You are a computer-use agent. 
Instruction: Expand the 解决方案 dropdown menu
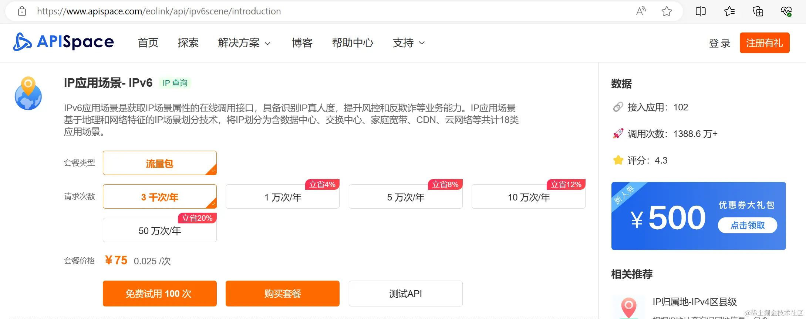[x=244, y=43]
